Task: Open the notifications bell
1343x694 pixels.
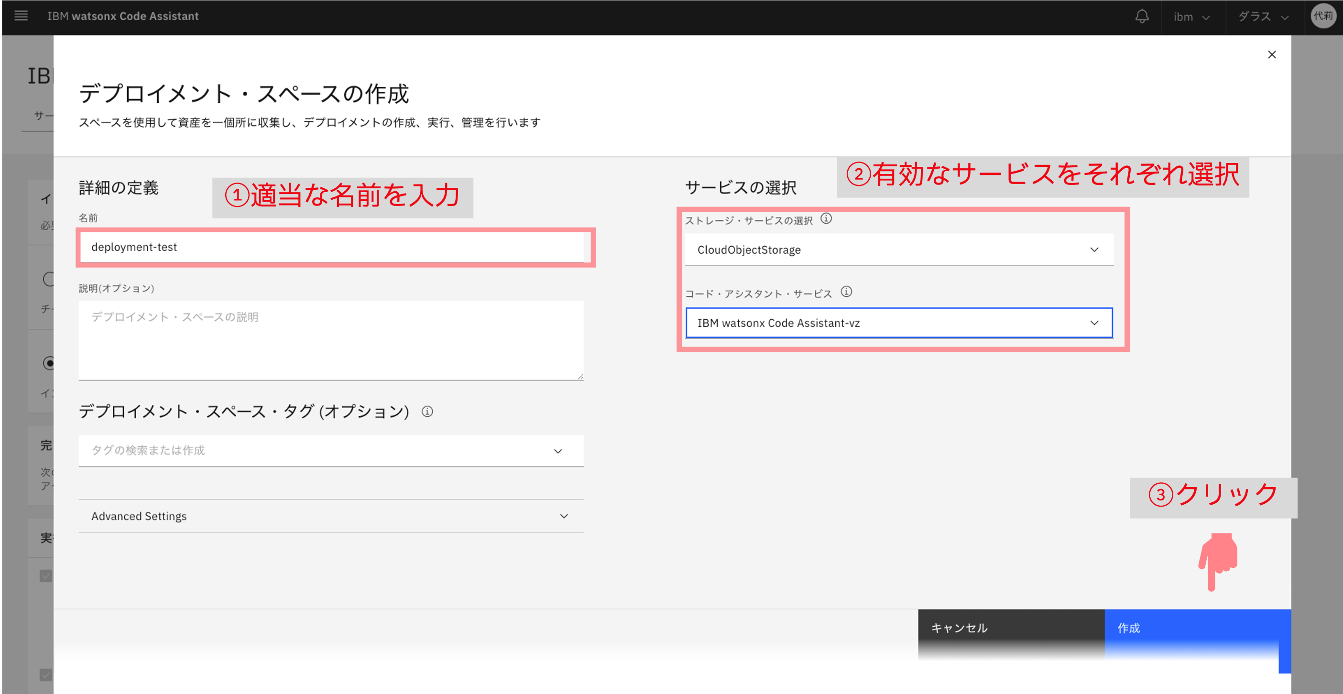Action: coord(1142,17)
